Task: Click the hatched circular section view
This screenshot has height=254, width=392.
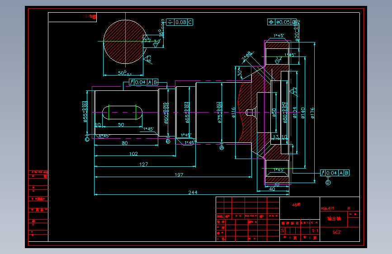Action: (125, 42)
